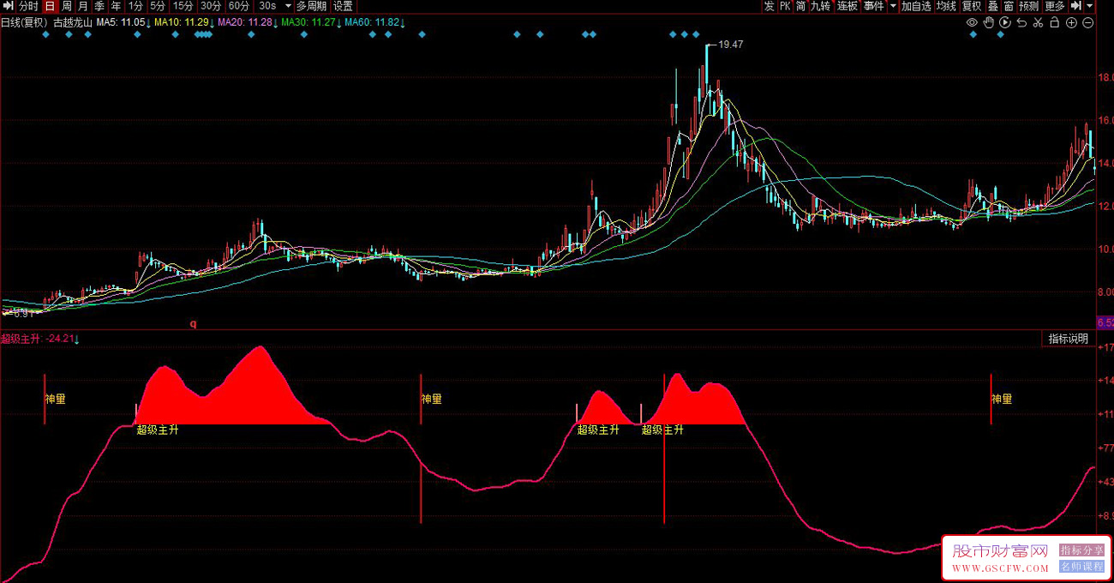The image size is (1114, 583).
Task: Select the 30s period option
Action: [267, 6]
